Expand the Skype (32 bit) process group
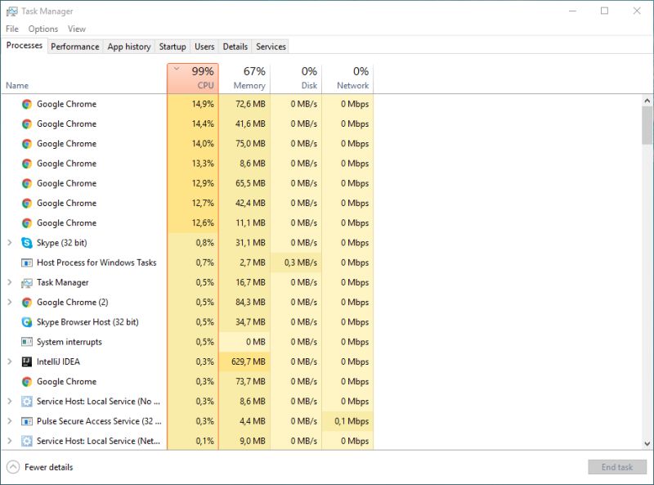This screenshot has height=485, width=654. pos(9,242)
